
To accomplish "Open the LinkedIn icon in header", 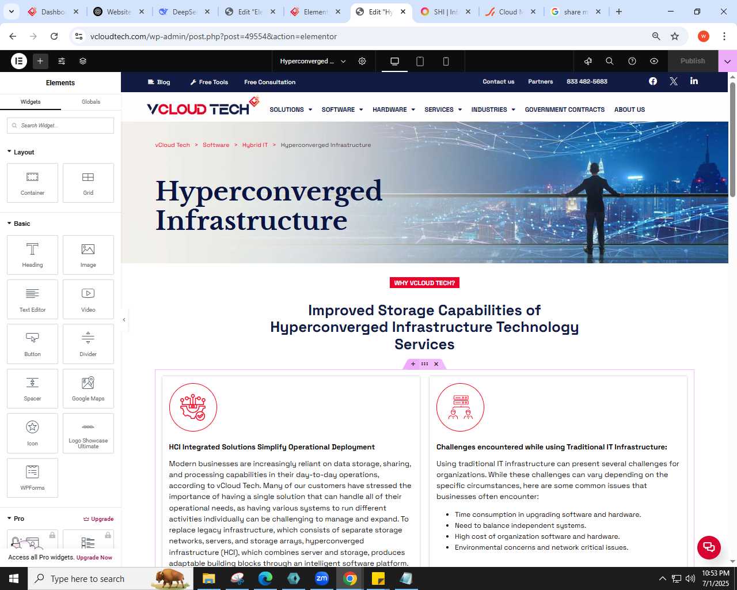I will pos(694,81).
